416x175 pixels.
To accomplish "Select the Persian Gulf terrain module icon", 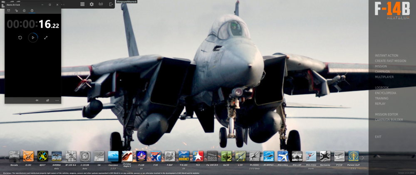I will pyautogui.click(x=354, y=156).
